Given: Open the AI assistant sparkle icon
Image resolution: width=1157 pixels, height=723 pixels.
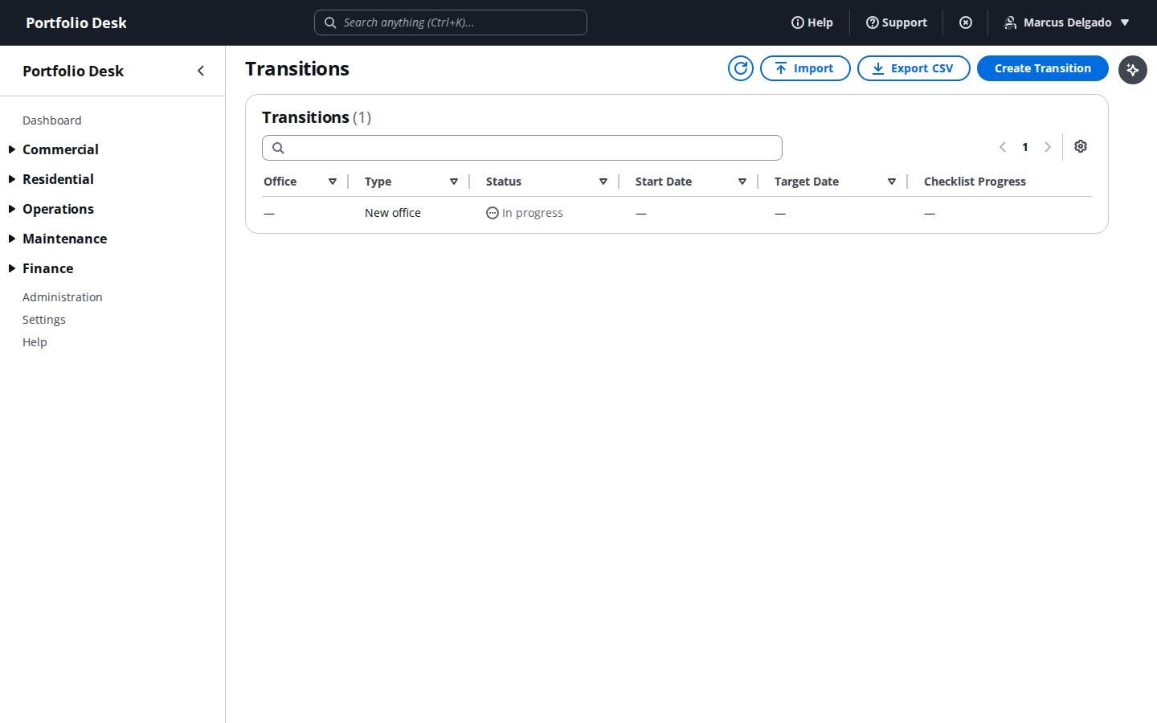Looking at the screenshot, I should (x=1133, y=70).
